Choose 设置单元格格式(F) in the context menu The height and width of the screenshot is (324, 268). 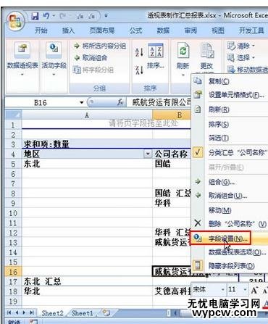(x=230, y=95)
